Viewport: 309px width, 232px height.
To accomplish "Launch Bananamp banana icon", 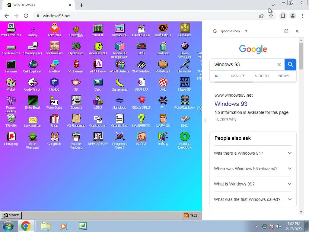I will (x=119, y=85).
